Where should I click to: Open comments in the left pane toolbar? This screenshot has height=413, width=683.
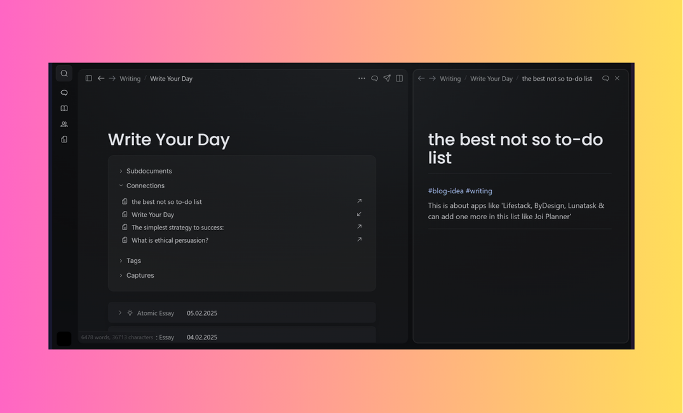pos(374,78)
